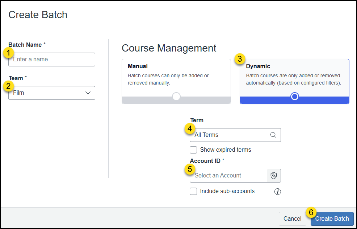The image size is (357, 229).
Task: Enable the Show expired terms checkbox
Action: (x=193, y=150)
